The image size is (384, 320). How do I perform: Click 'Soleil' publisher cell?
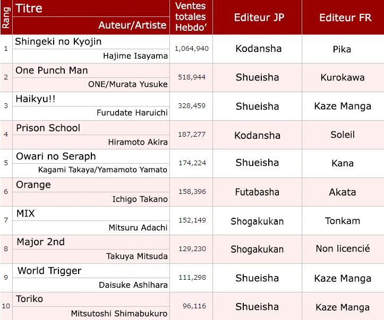click(x=343, y=135)
